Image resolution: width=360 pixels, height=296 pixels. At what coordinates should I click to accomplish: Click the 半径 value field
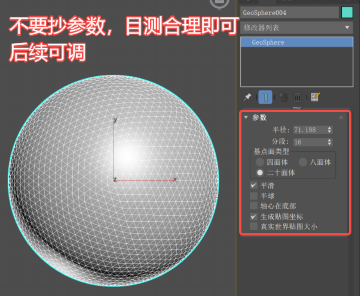coord(309,130)
